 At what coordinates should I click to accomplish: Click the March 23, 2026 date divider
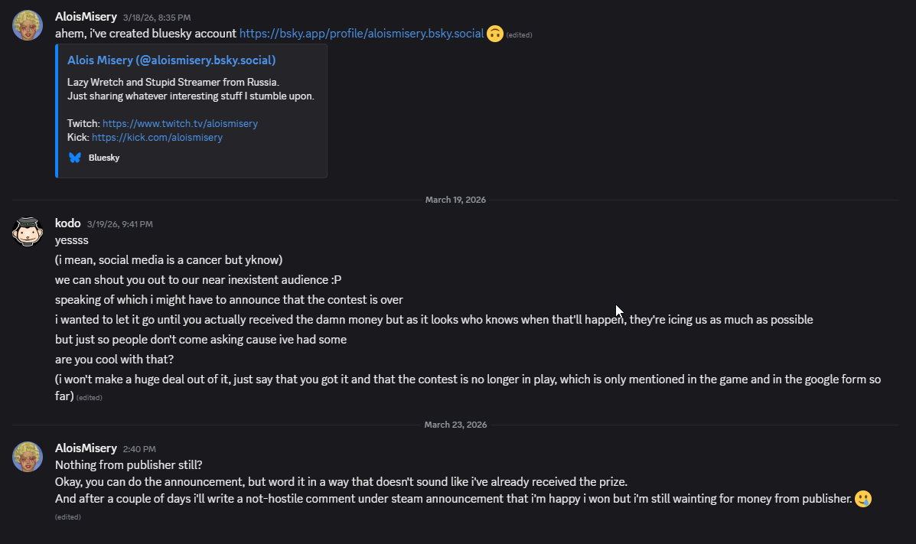pyautogui.click(x=455, y=425)
